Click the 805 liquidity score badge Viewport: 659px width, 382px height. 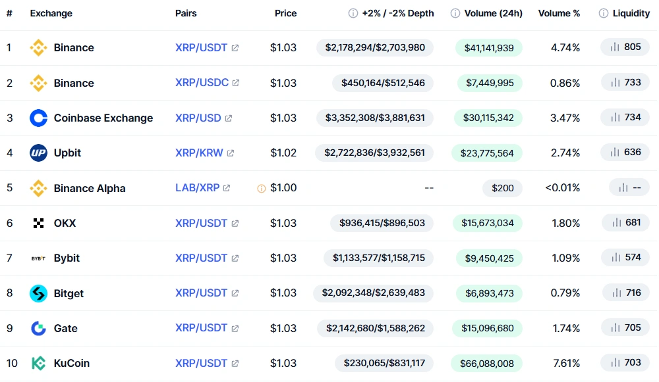pyautogui.click(x=625, y=47)
